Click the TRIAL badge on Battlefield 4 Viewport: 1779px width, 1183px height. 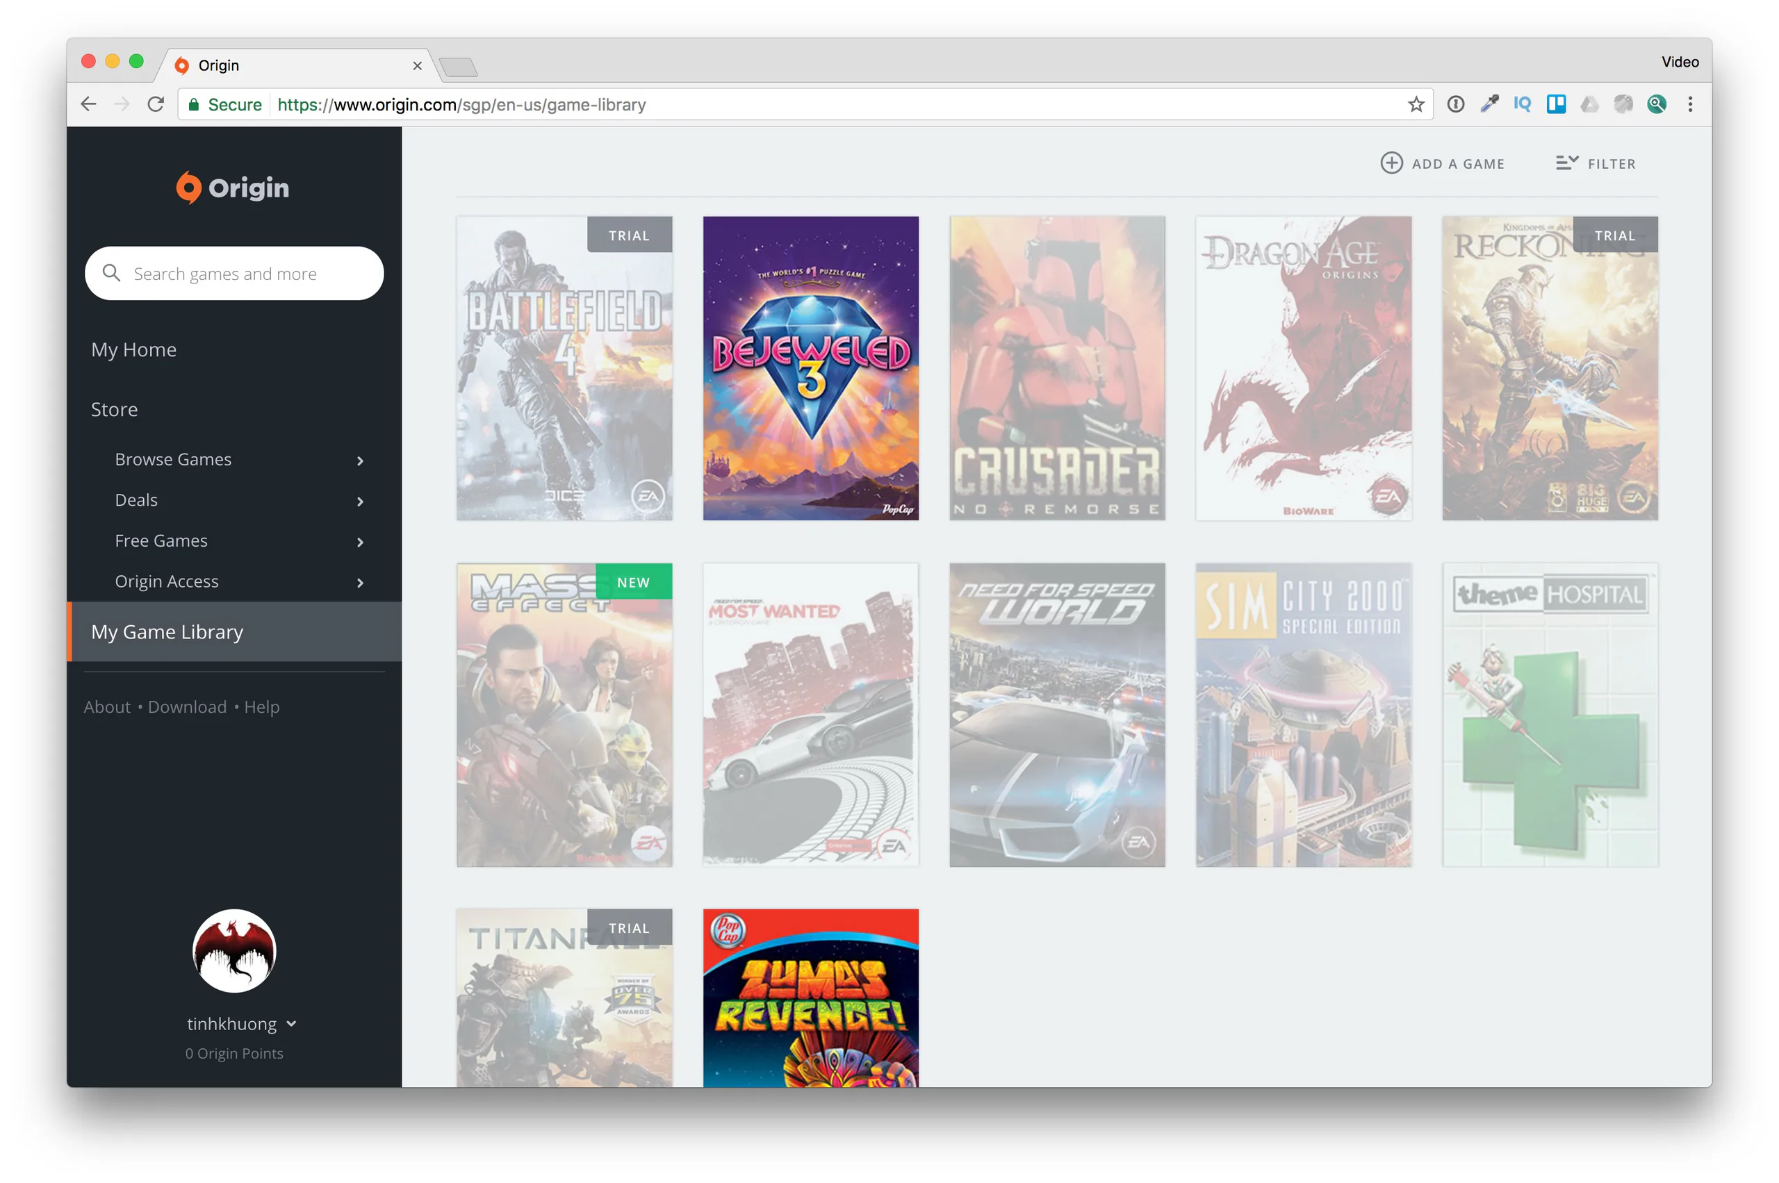pyautogui.click(x=630, y=235)
